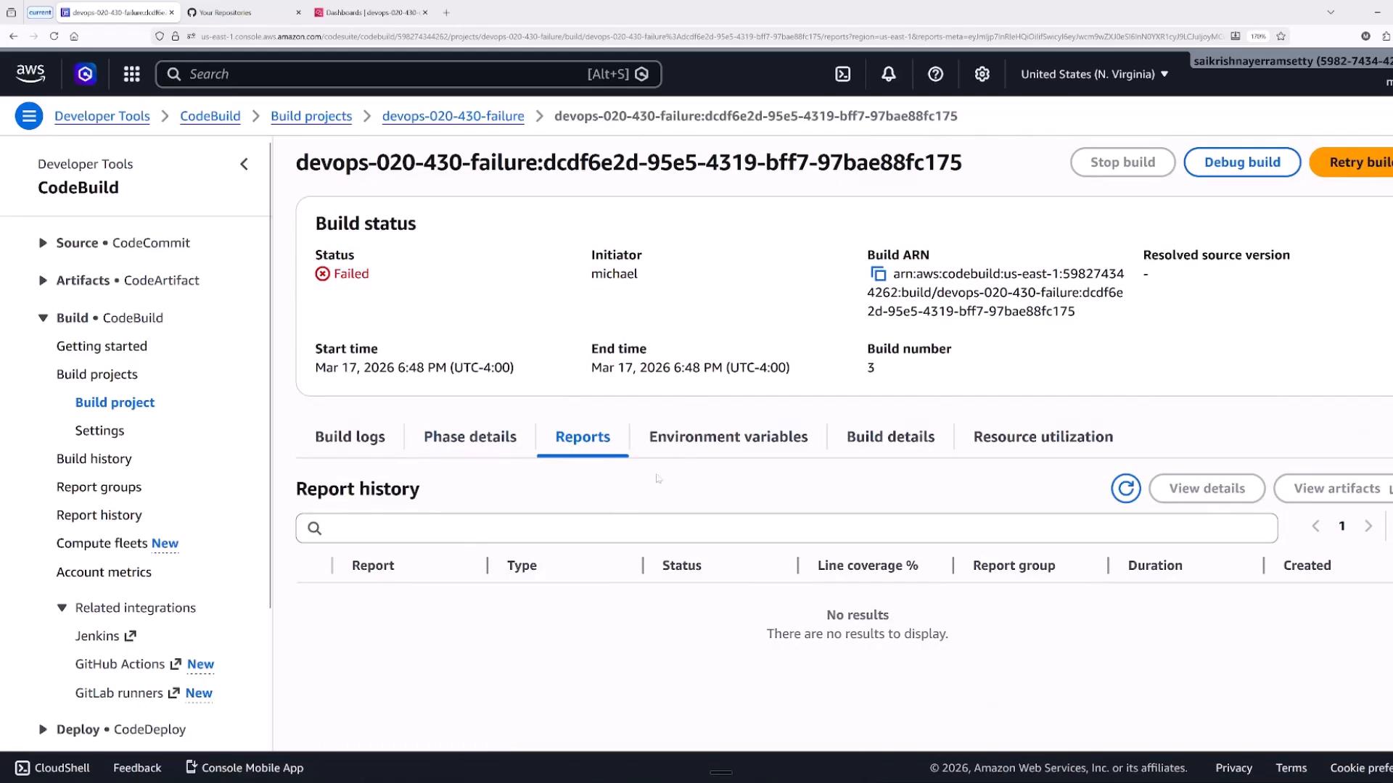The width and height of the screenshot is (1393, 783).
Task: Open the Environment variables tab
Action: [728, 437]
